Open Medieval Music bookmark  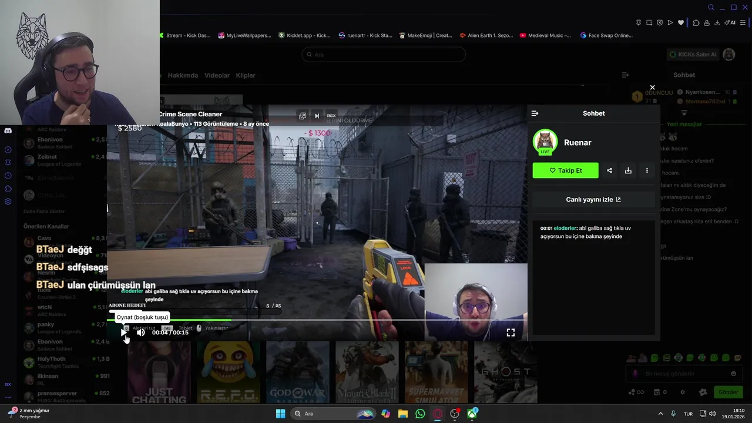pyautogui.click(x=545, y=35)
